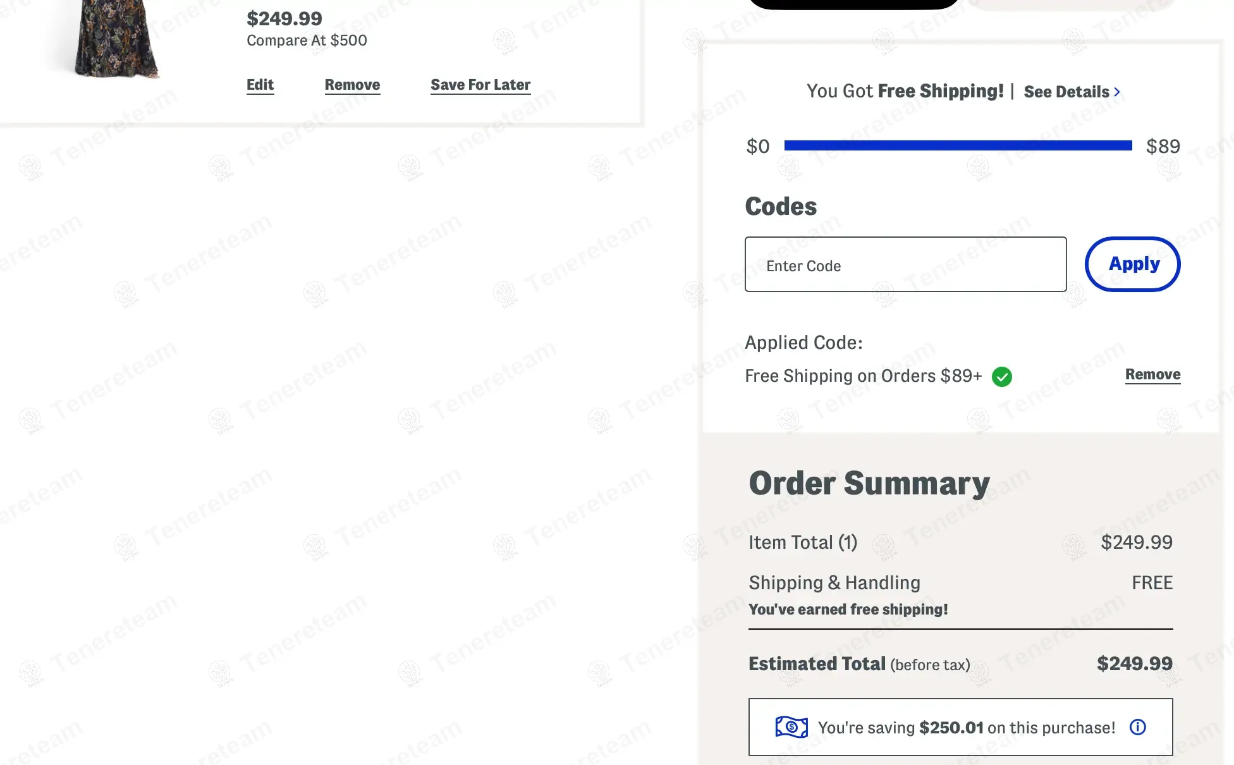Click the You've earned free shipping message
Screen dimensions: 1234x765
(x=848, y=609)
